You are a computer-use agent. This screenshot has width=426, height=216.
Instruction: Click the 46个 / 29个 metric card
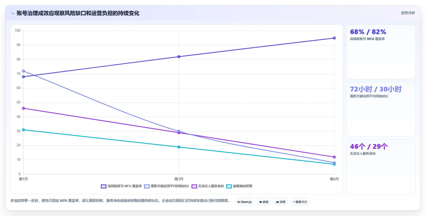381,167
